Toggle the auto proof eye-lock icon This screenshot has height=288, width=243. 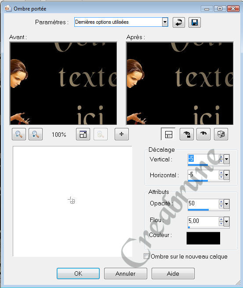tap(187, 134)
